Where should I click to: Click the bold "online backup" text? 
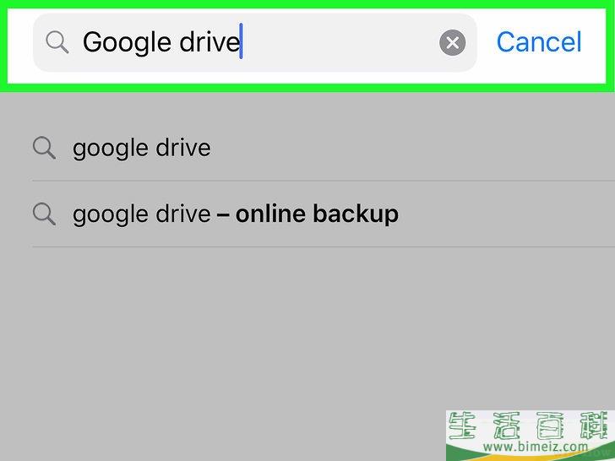tap(317, 214)
